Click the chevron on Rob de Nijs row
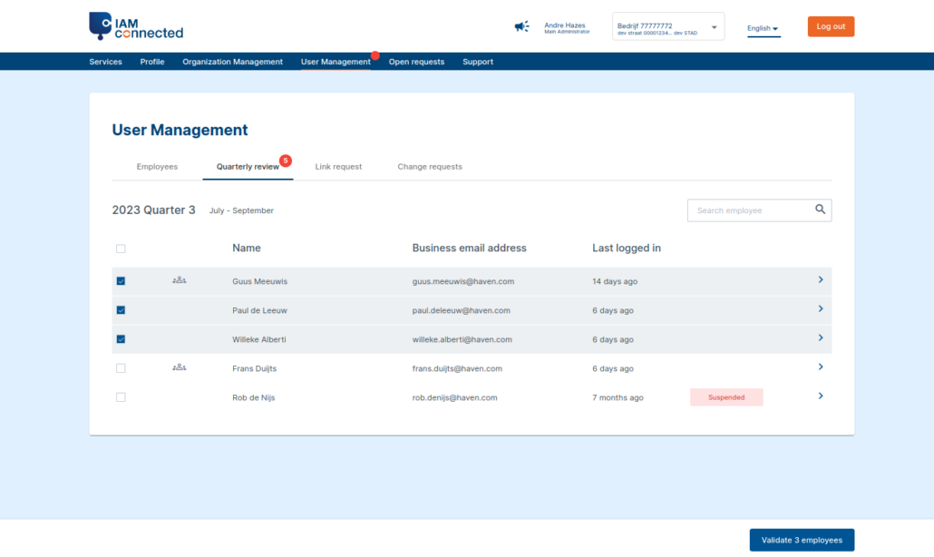 (x=821, y=396)
